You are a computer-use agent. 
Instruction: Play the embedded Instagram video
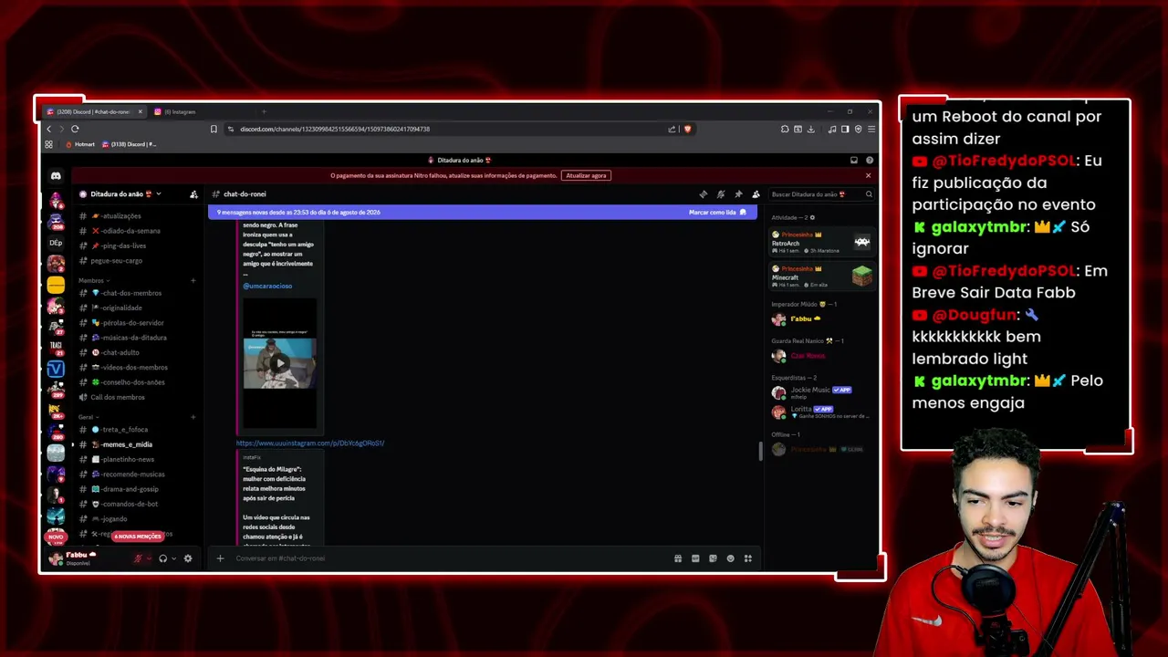pyautogui.click(x=280, y=363)
